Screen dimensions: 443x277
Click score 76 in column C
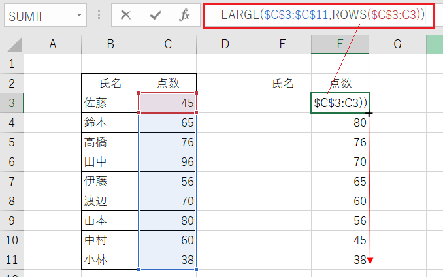168,142
